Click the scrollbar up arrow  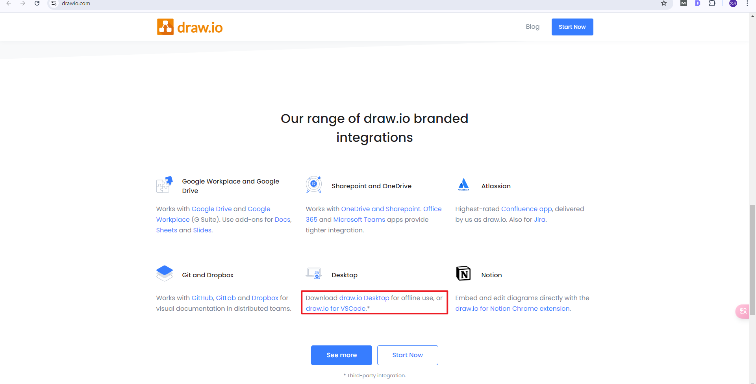pos(752,17)
